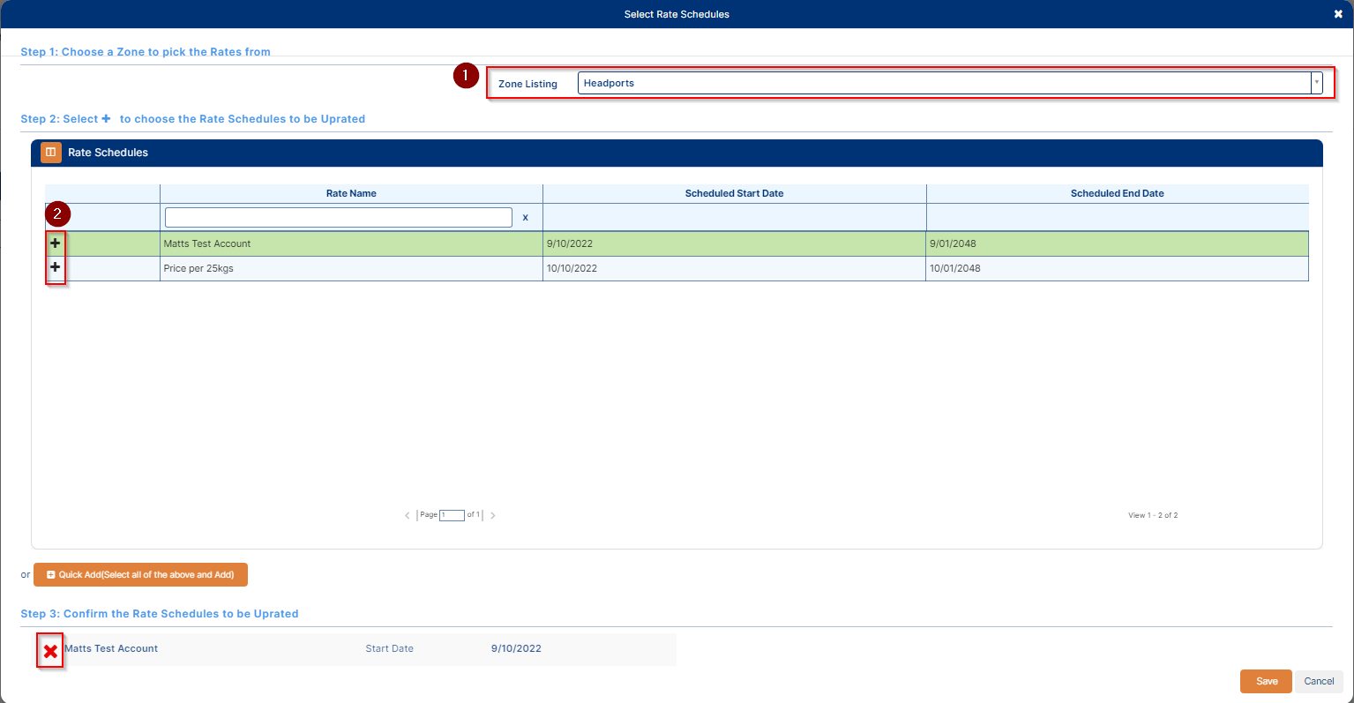
Task: Sort by Scheduled Start Date column
Action: 734,193
